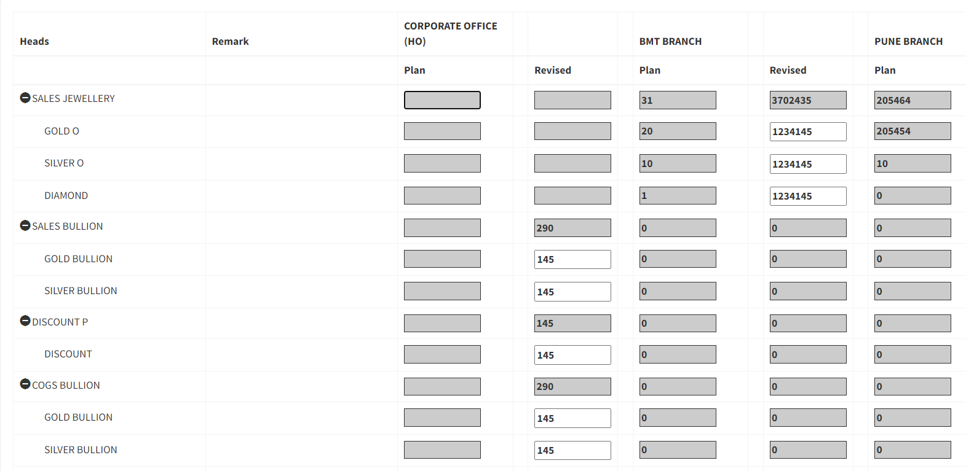Click the Heads column header
966x471 pixels.
[x=34, y=41]
